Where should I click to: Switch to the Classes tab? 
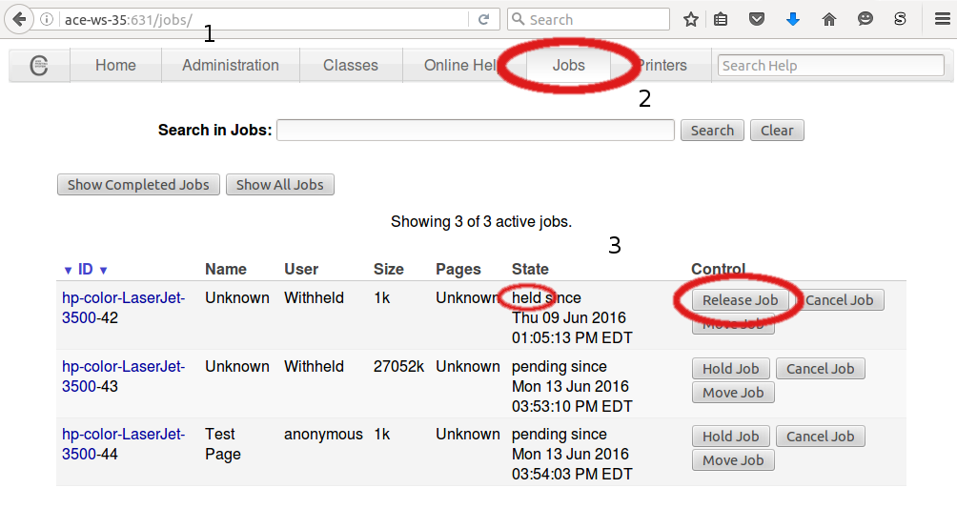tap(350, 66)
